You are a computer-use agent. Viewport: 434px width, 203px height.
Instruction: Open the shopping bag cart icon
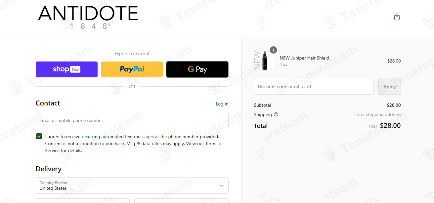(397, 17)
